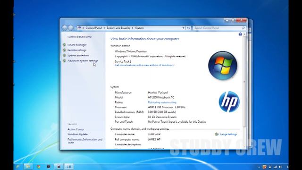This screenshot has width=302, height=170.
Task: Open Windows Explorer folder icon on taskbar
Action: click(x=28, y=166)
